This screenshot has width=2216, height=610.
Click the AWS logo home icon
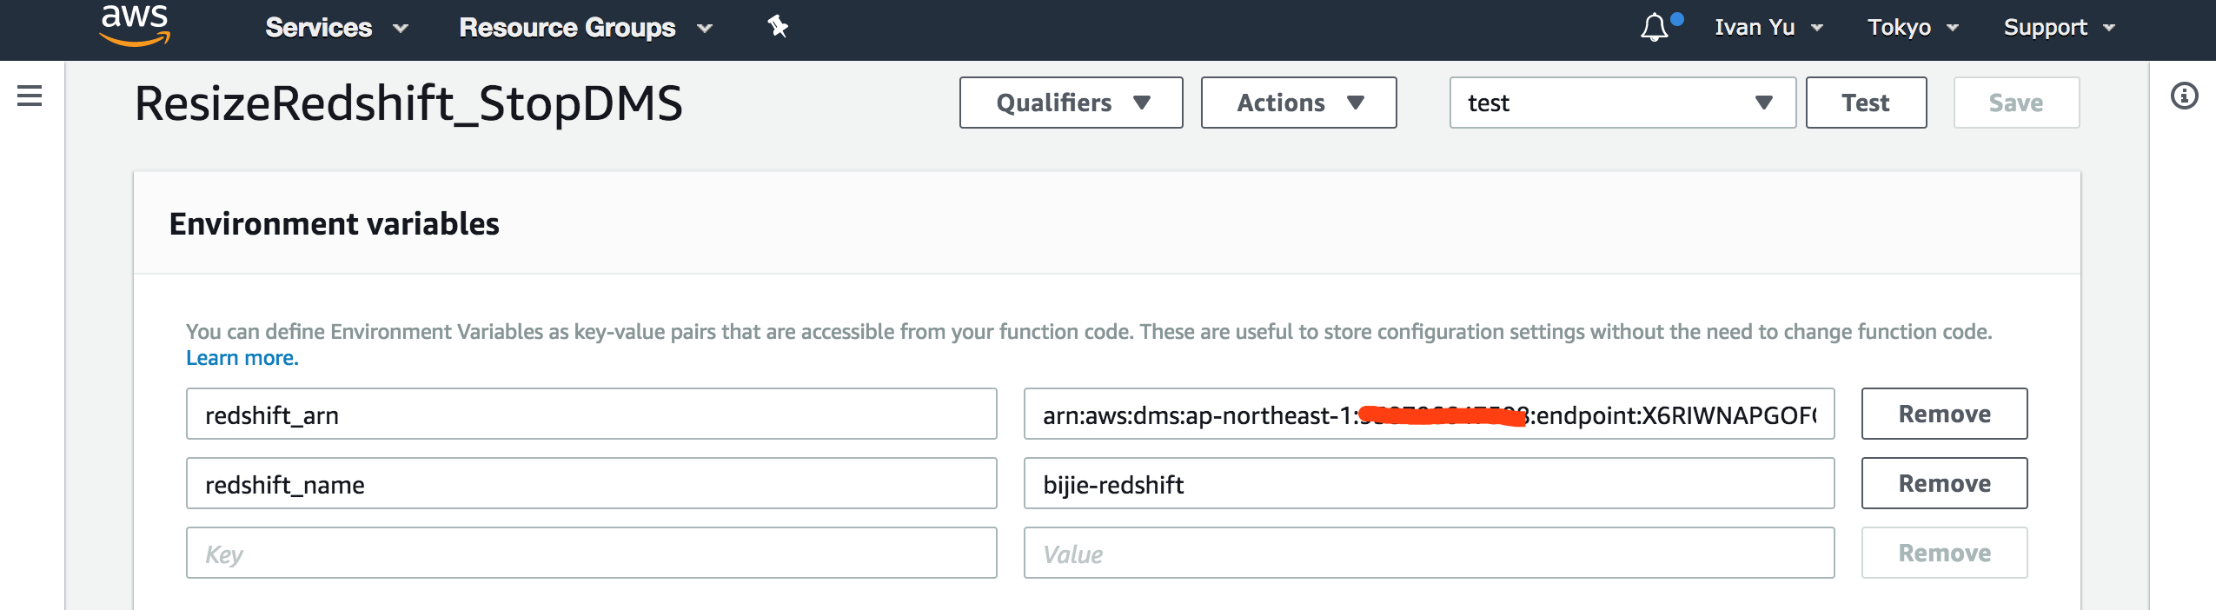(135, 24)
